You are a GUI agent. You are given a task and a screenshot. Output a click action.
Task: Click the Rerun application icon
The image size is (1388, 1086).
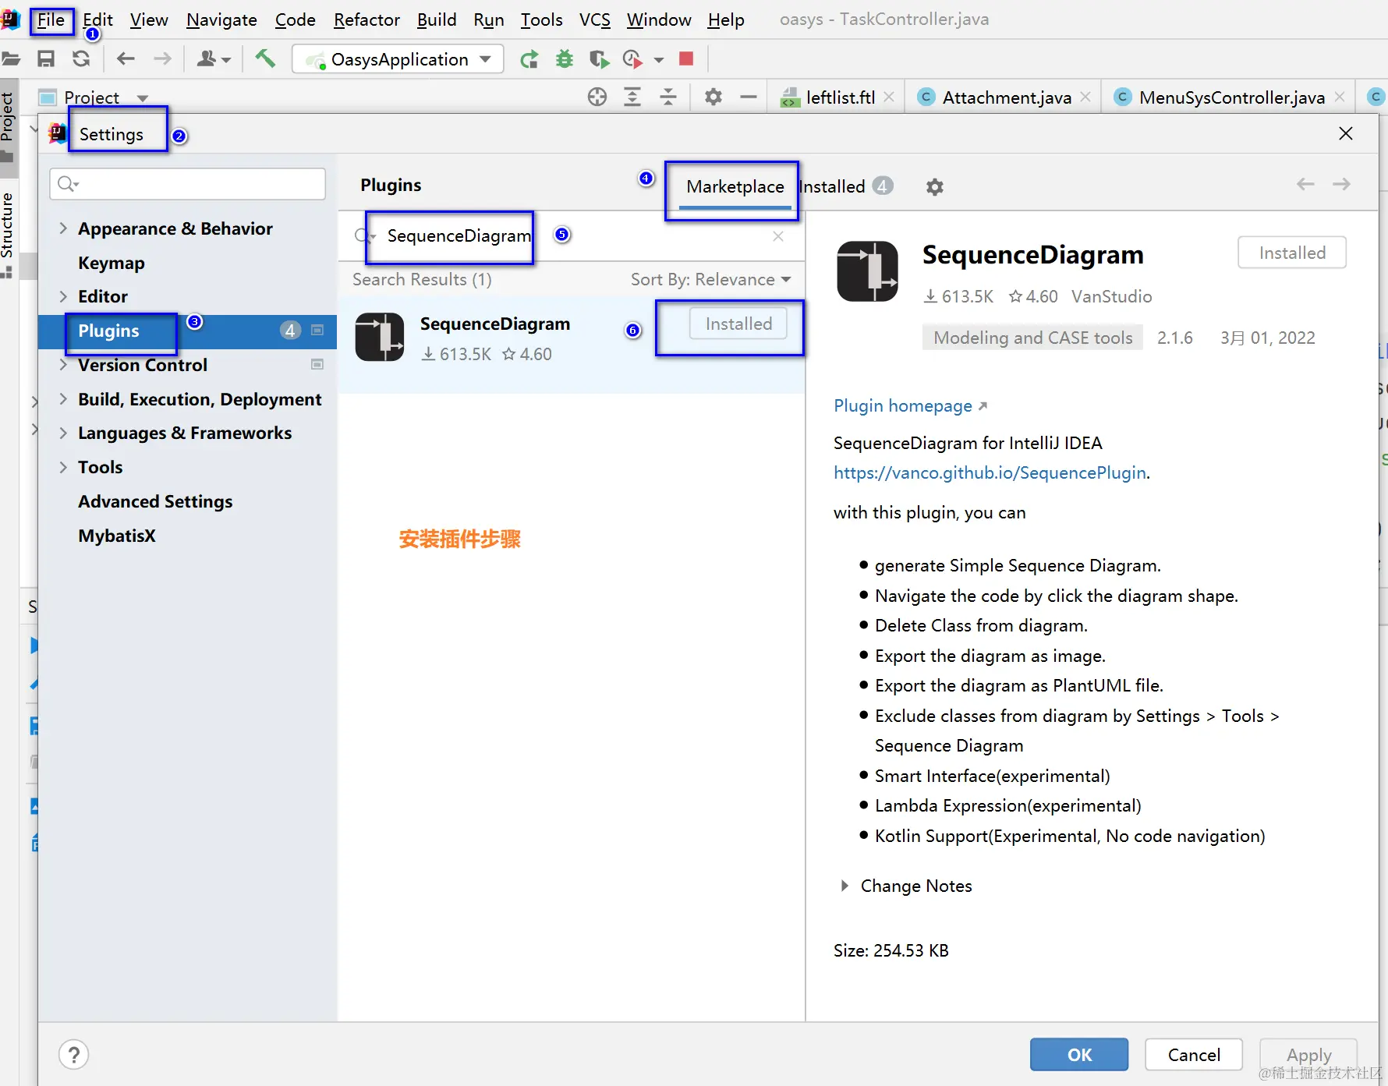click(529, 58)
